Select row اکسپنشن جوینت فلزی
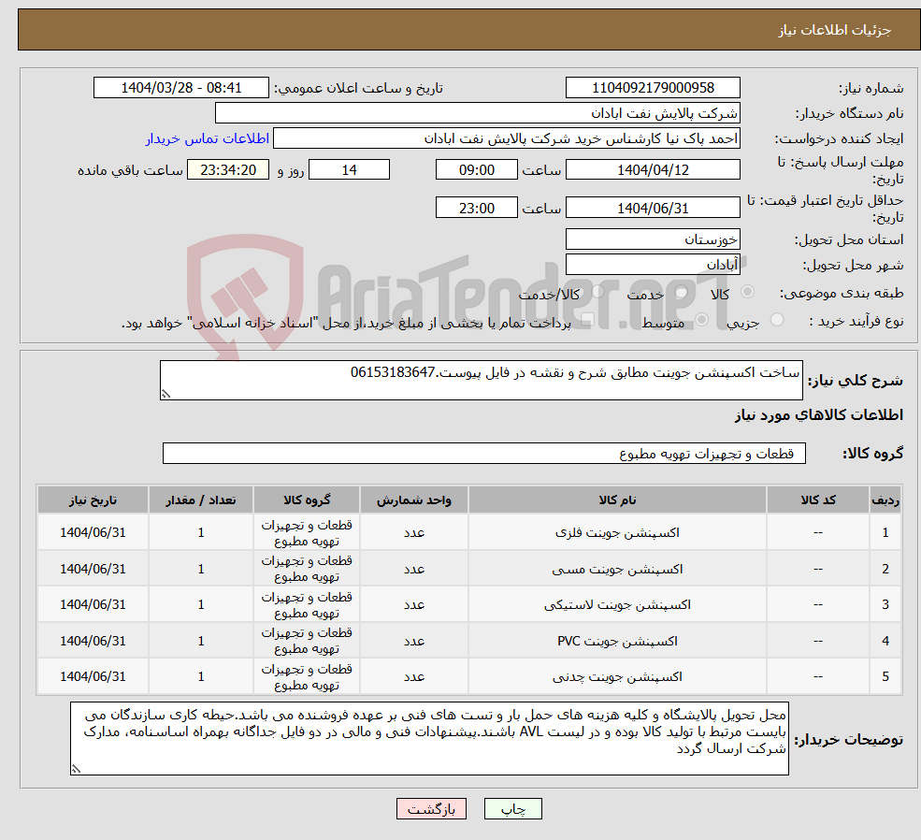Screen dimensions: 921x840 coord(468,532)
